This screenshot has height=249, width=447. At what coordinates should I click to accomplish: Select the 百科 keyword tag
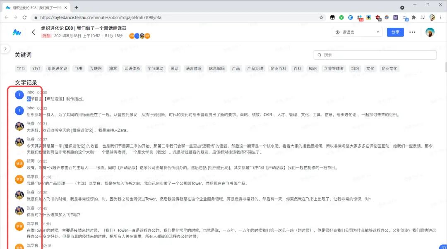click(297, 68)
